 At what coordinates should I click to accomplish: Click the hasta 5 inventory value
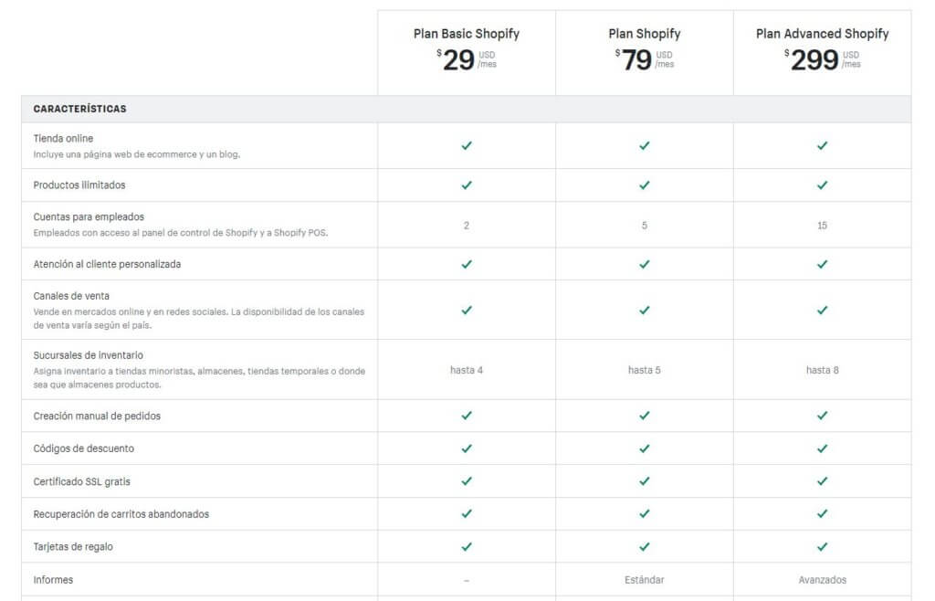tap(644, 370)
